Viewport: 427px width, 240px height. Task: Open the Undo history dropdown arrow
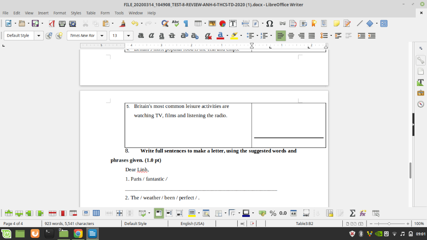tap(142, 24)
